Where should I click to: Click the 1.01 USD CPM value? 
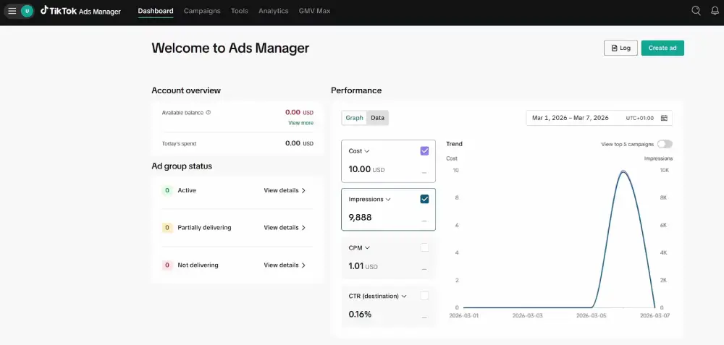tap(363, 266)
